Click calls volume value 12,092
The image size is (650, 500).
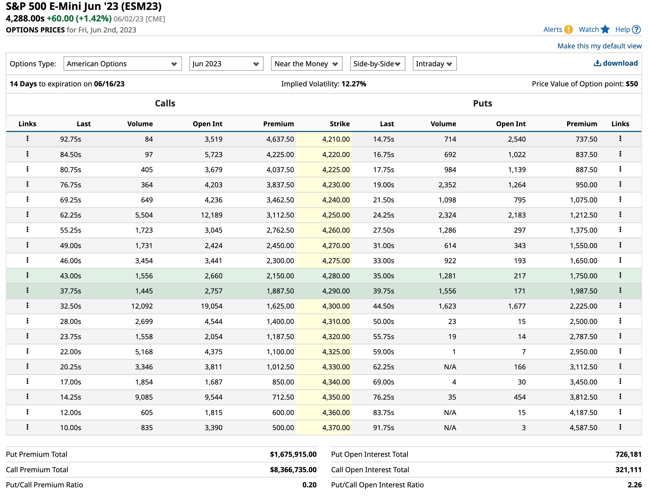click(142, 306)
